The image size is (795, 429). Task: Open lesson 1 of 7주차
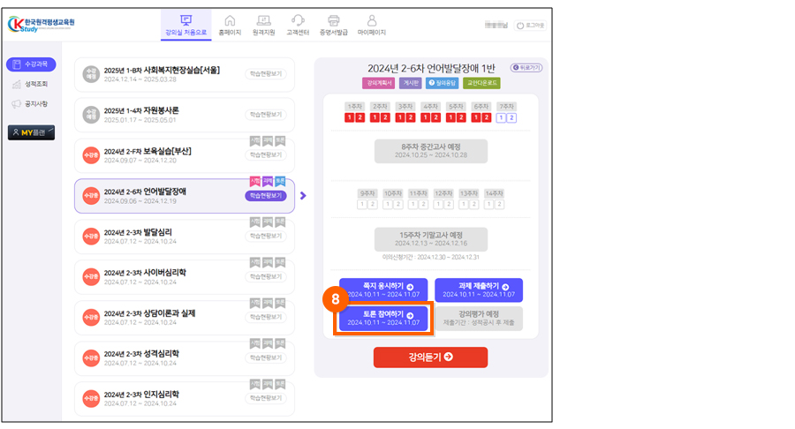point(501,117)
